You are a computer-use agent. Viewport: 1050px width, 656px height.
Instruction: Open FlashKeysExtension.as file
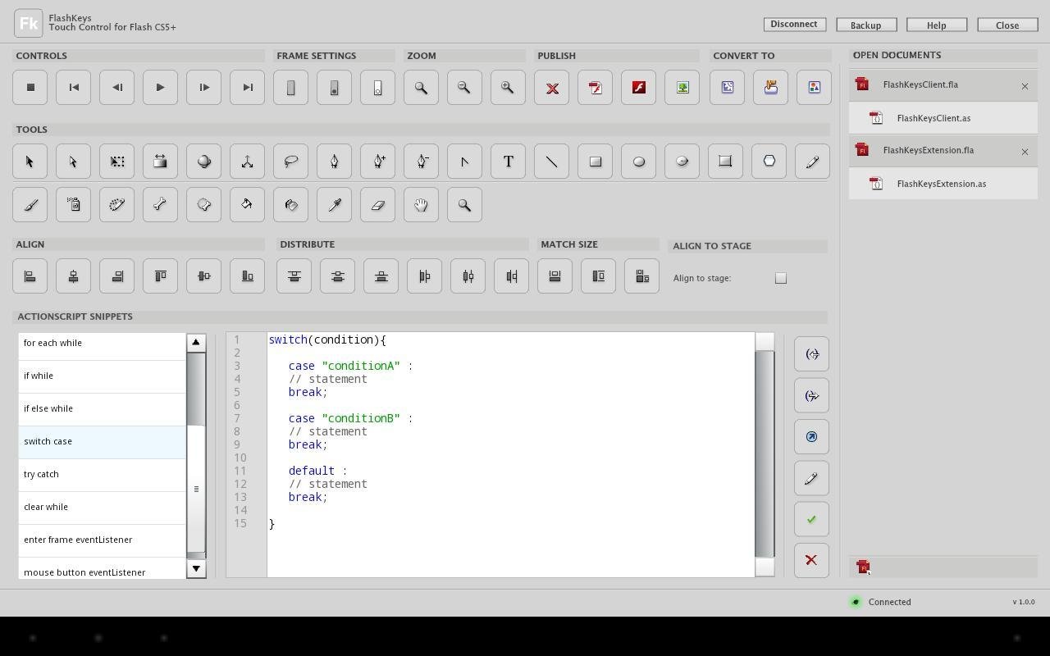[943, 184]
